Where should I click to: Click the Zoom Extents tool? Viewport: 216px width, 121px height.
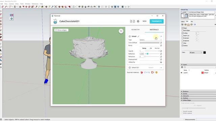[x=55, y=7]
